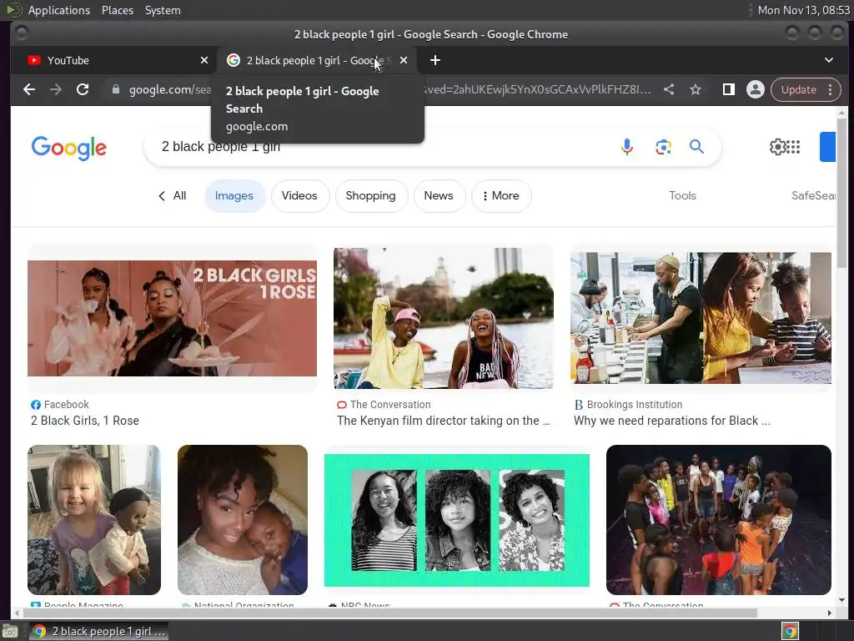
Task: Open 'The Kenyan film director taking on the' link
Action: point(444,421)
